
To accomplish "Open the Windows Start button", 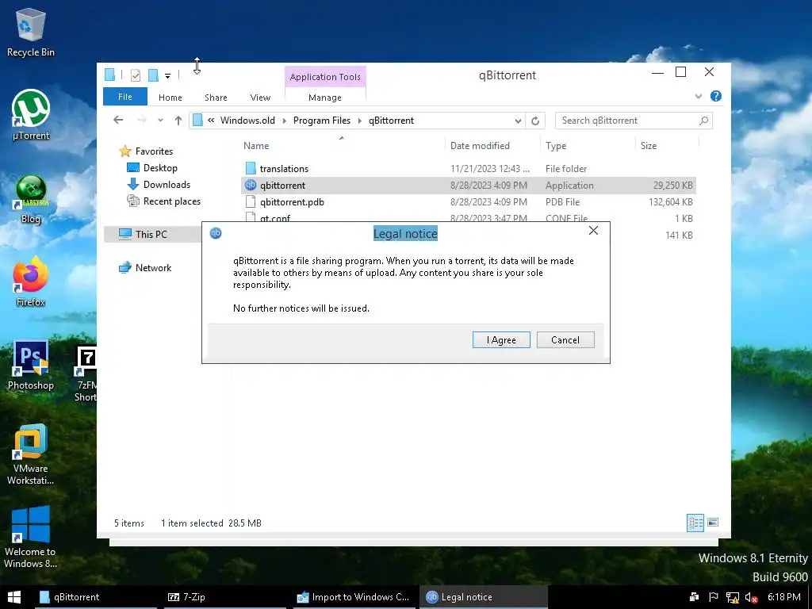I will pos(14,597).
